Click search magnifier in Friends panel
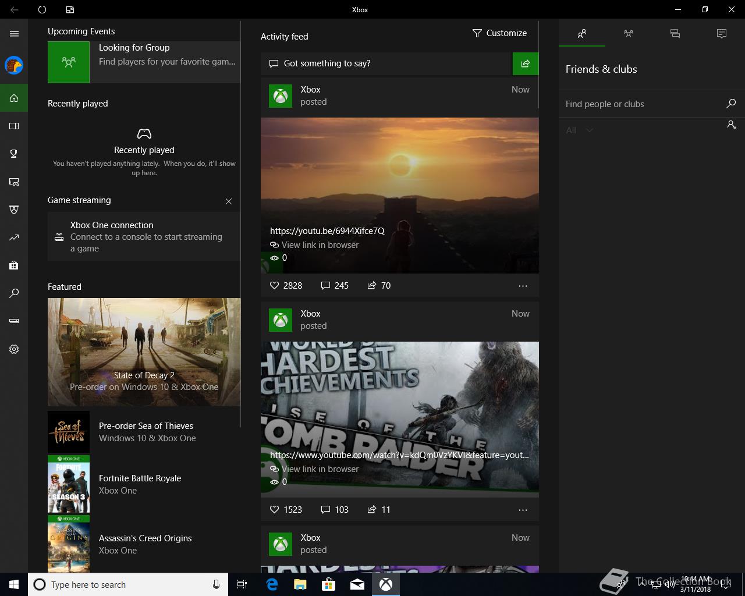 click(731, 104)
